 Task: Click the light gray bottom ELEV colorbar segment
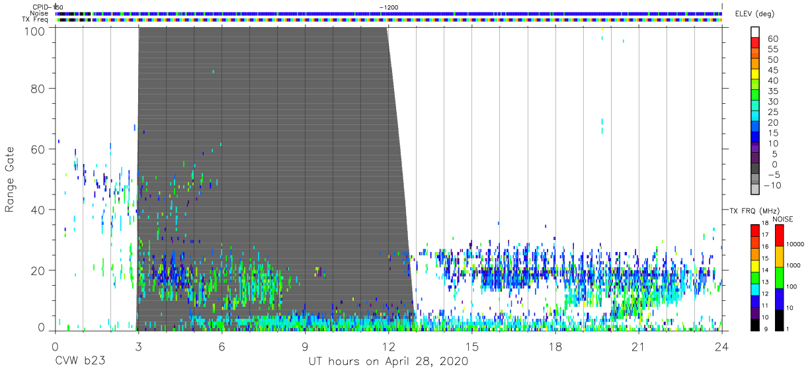click(755, 188)
